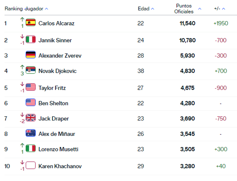Select the Ranking column header

(x=13, y=9)
